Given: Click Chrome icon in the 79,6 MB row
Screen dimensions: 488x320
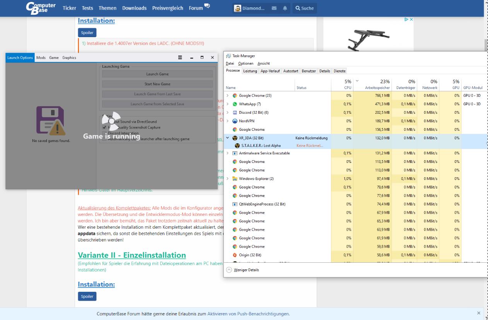Looking at the screenshot, I should tap(235, 187).
